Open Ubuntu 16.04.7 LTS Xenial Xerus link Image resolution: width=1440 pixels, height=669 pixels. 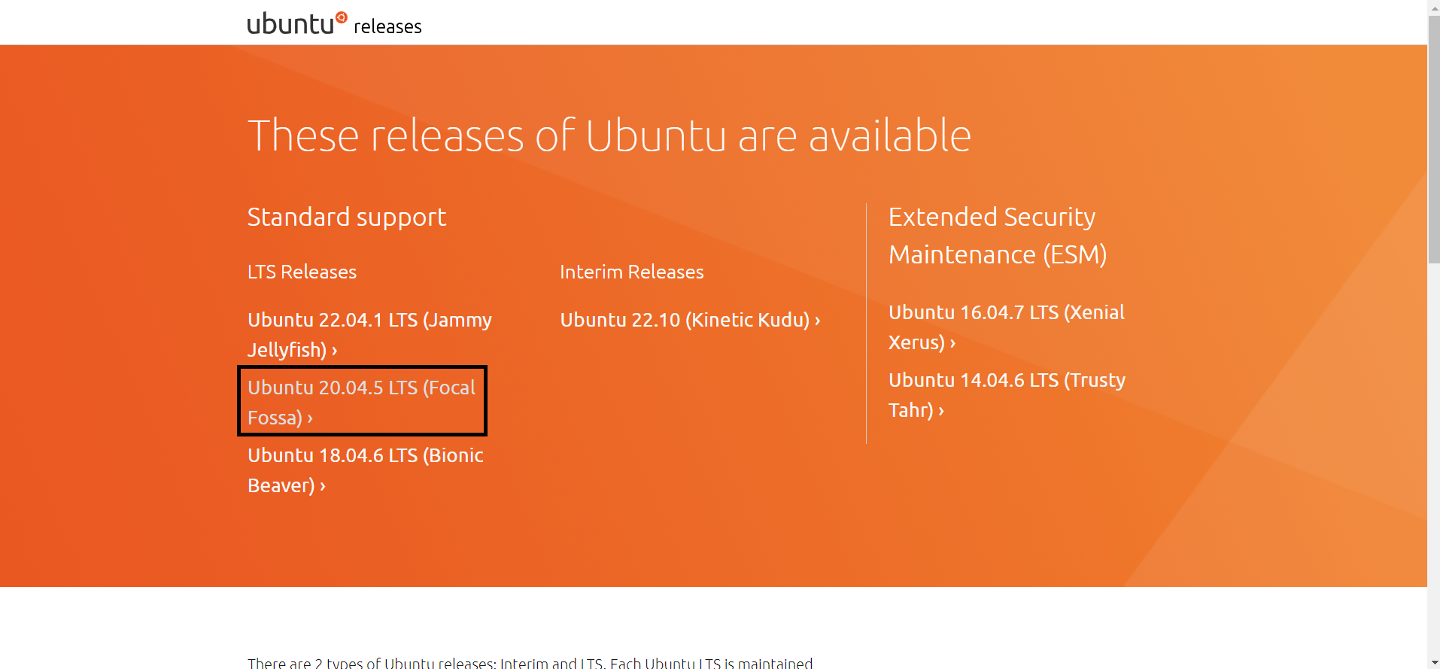tap(1007, 327)
